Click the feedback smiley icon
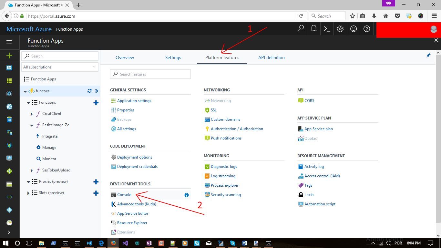The width and height of the screenshot is (441, 248). (354, 29)
